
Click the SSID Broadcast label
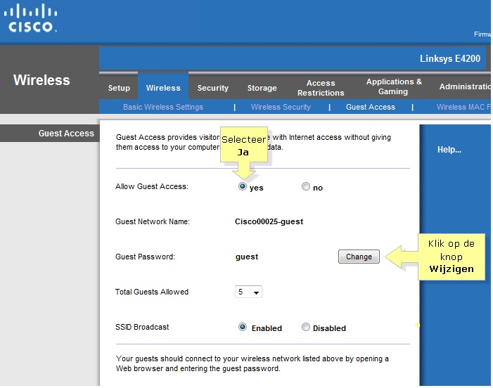pyautogui.click(x=142, y=327)
